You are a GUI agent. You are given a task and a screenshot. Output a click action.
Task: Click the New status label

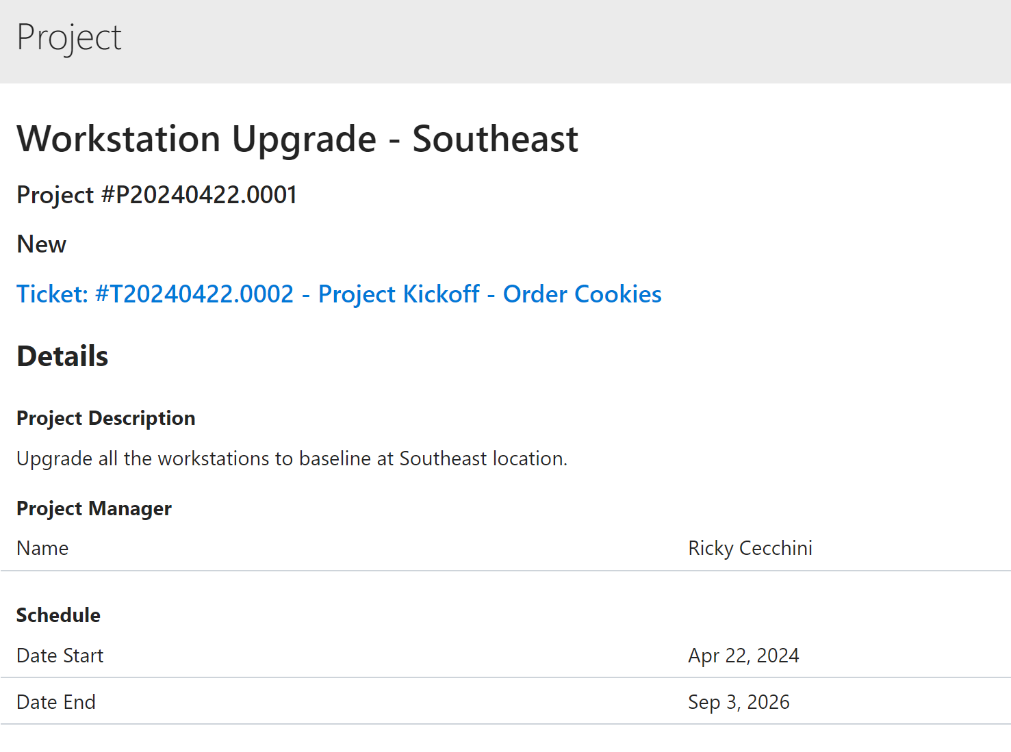(42, 244)
